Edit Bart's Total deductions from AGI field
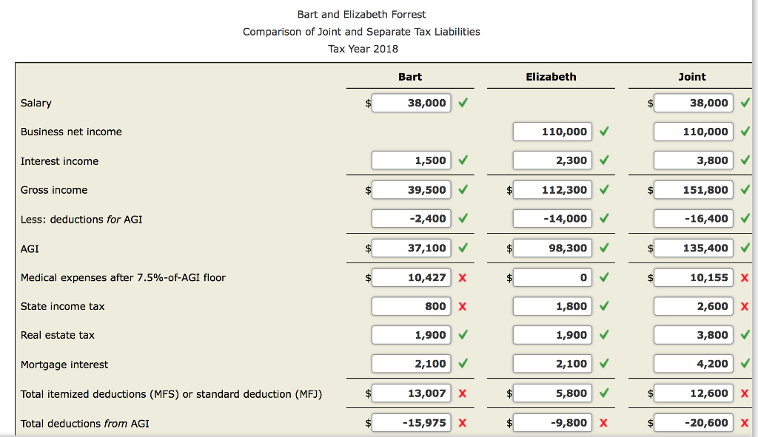The width and height of the screenshot is (758, 437). tap(411, 423)
